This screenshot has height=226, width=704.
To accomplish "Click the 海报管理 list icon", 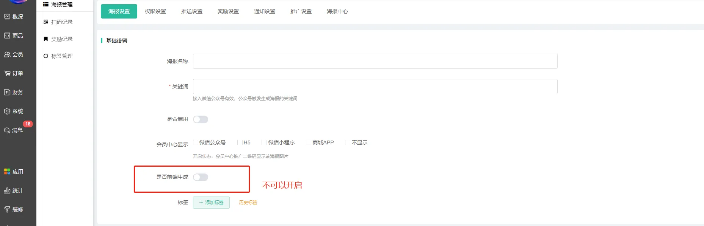I will coord(46,5).
